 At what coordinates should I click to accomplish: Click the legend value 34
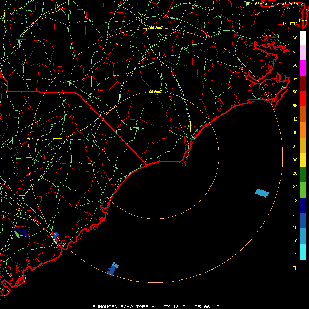coord(295,146)
